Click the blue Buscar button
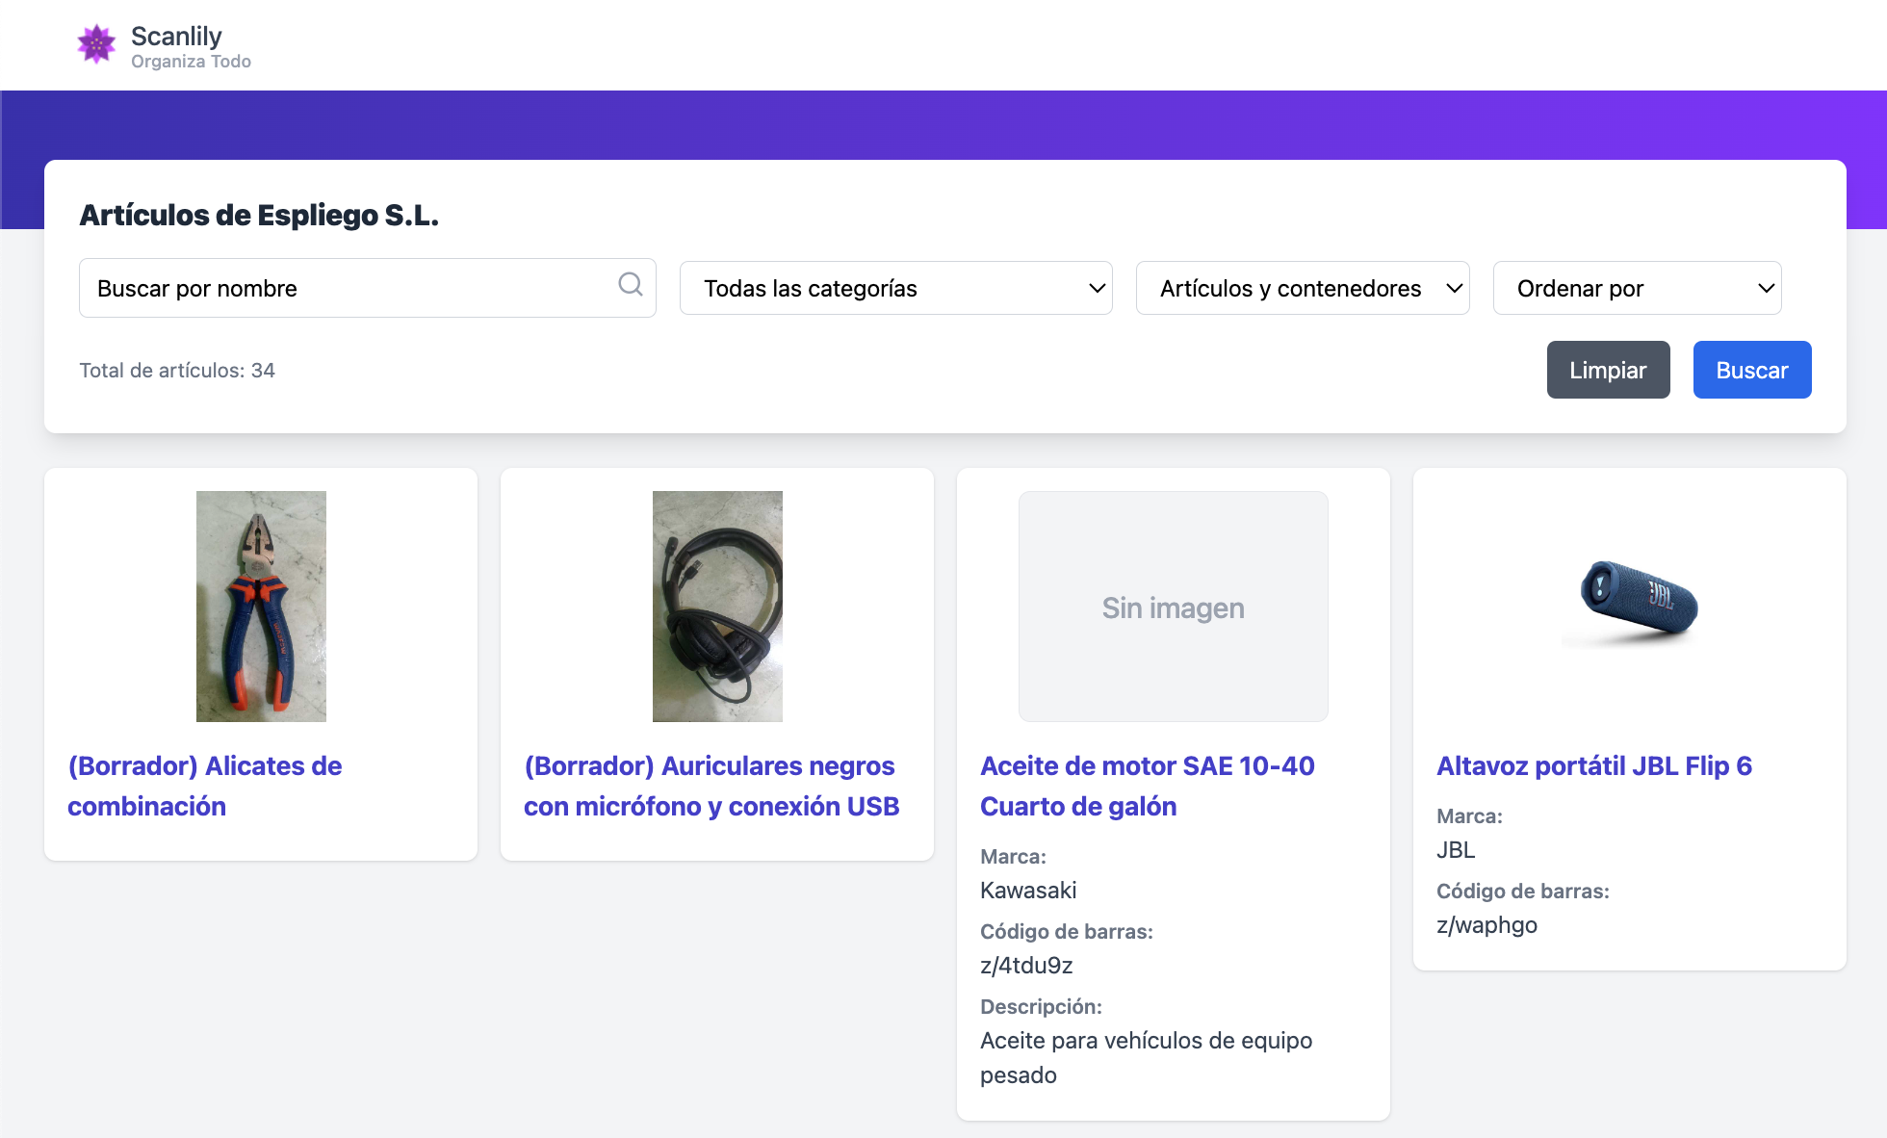The image size is (1887, 1138). [x=1752, y=370]
